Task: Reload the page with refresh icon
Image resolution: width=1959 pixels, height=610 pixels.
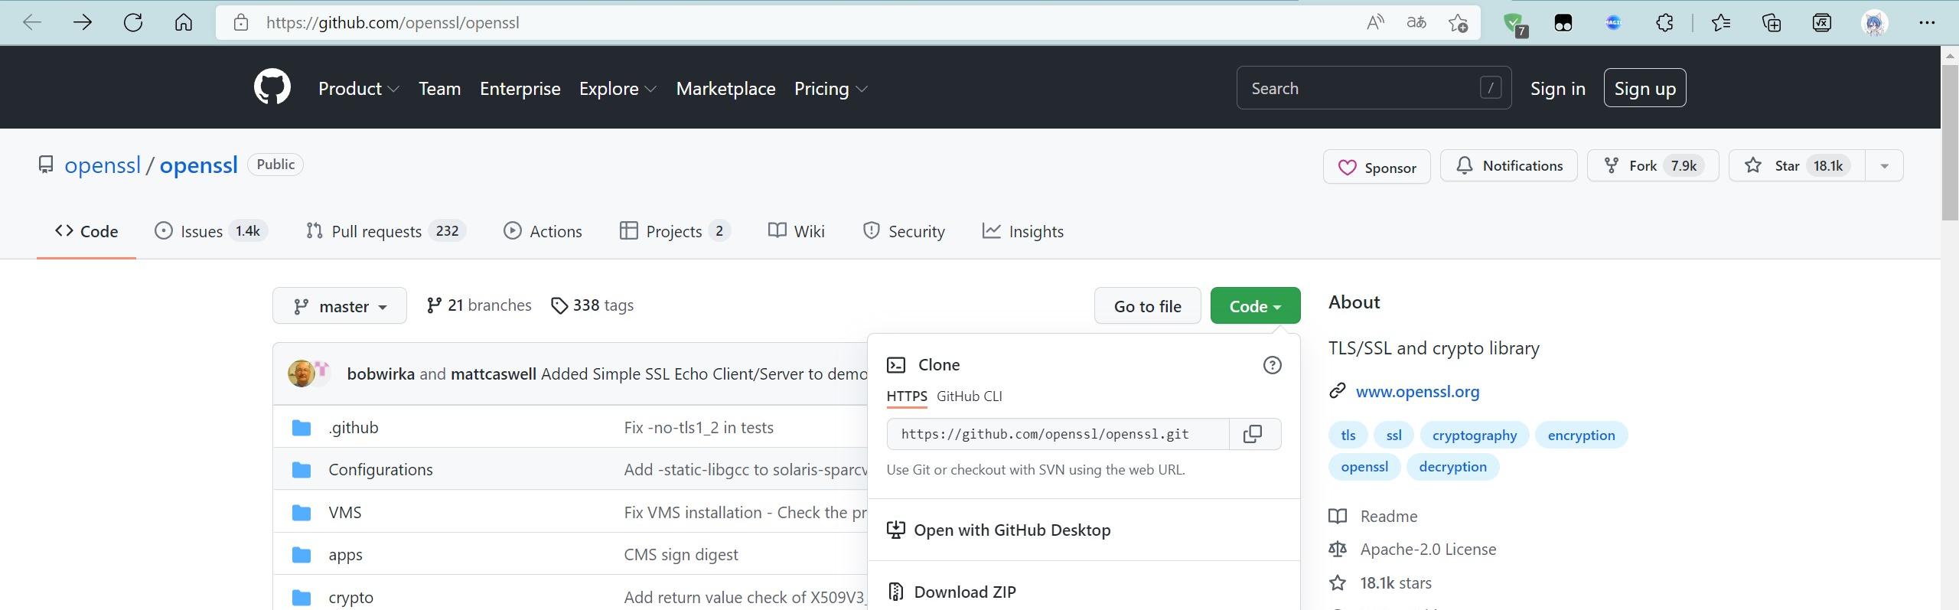Action: (x=133, y=22)
